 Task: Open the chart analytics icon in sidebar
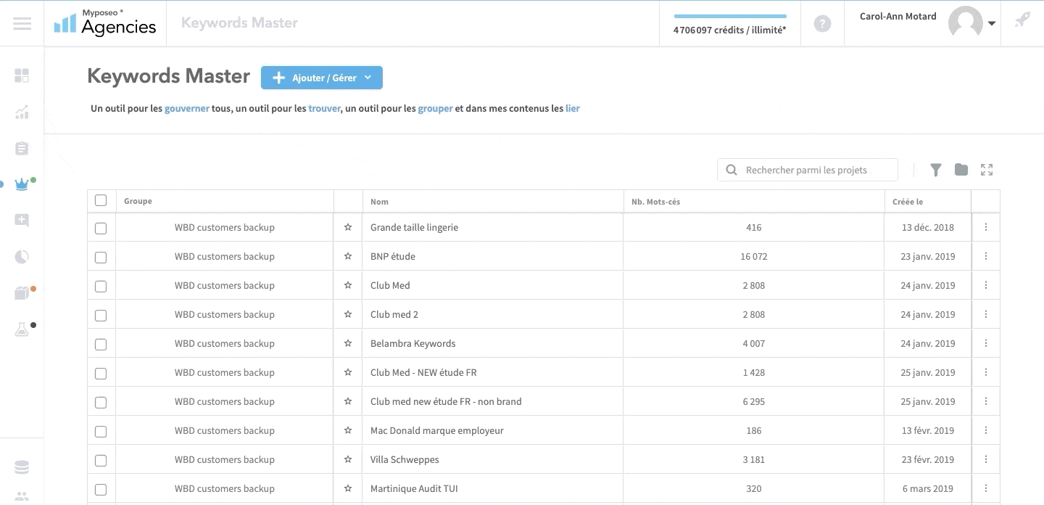(22, 112)
